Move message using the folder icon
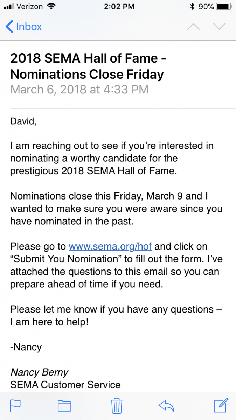 64,406
